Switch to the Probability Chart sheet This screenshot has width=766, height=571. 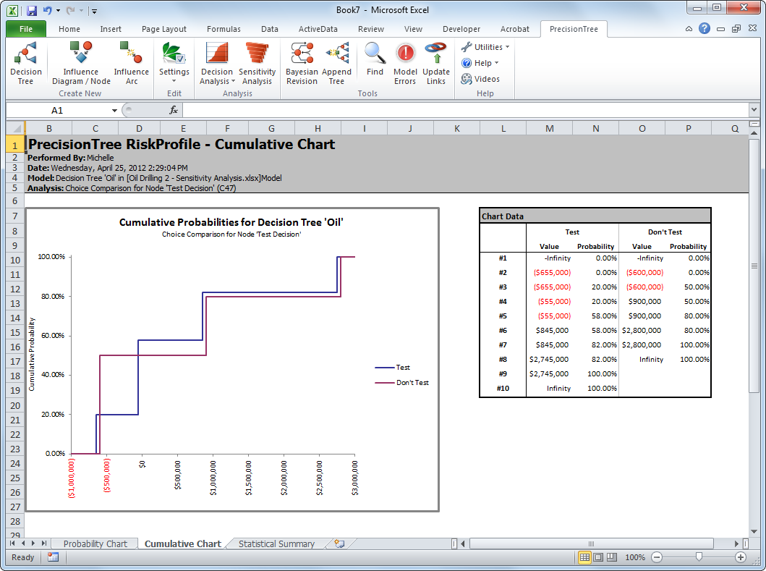pyautogui.click(x=95, y=543)
